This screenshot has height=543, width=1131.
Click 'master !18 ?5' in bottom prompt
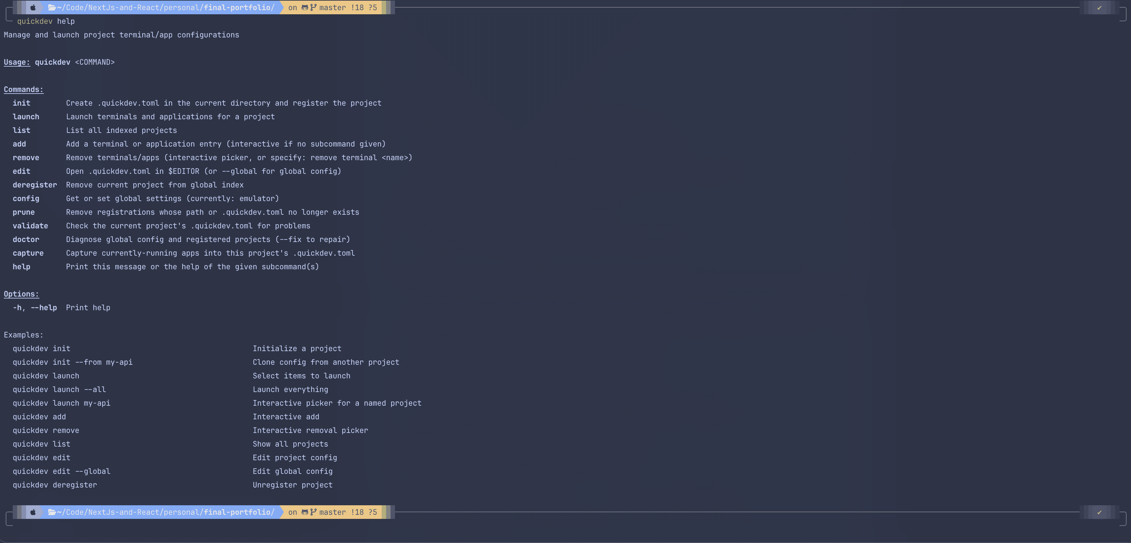348,512
